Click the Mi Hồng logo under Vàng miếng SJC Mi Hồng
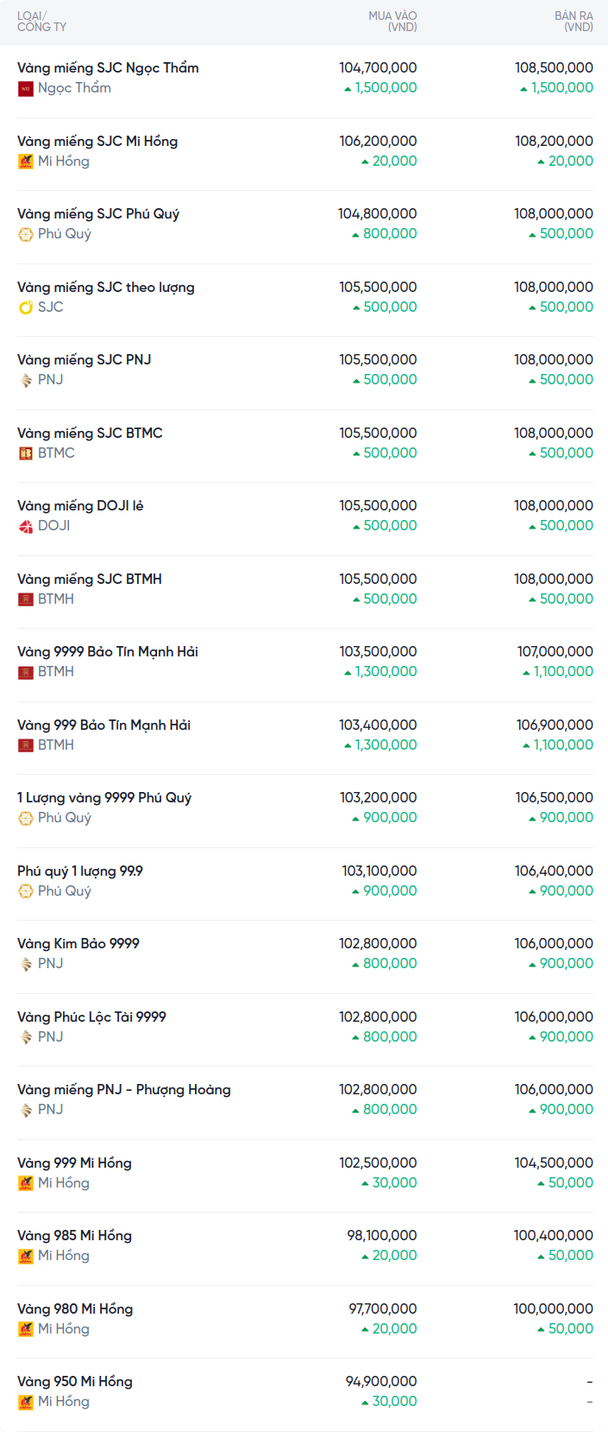This screenshot has width=608, height=1432. 26,162
